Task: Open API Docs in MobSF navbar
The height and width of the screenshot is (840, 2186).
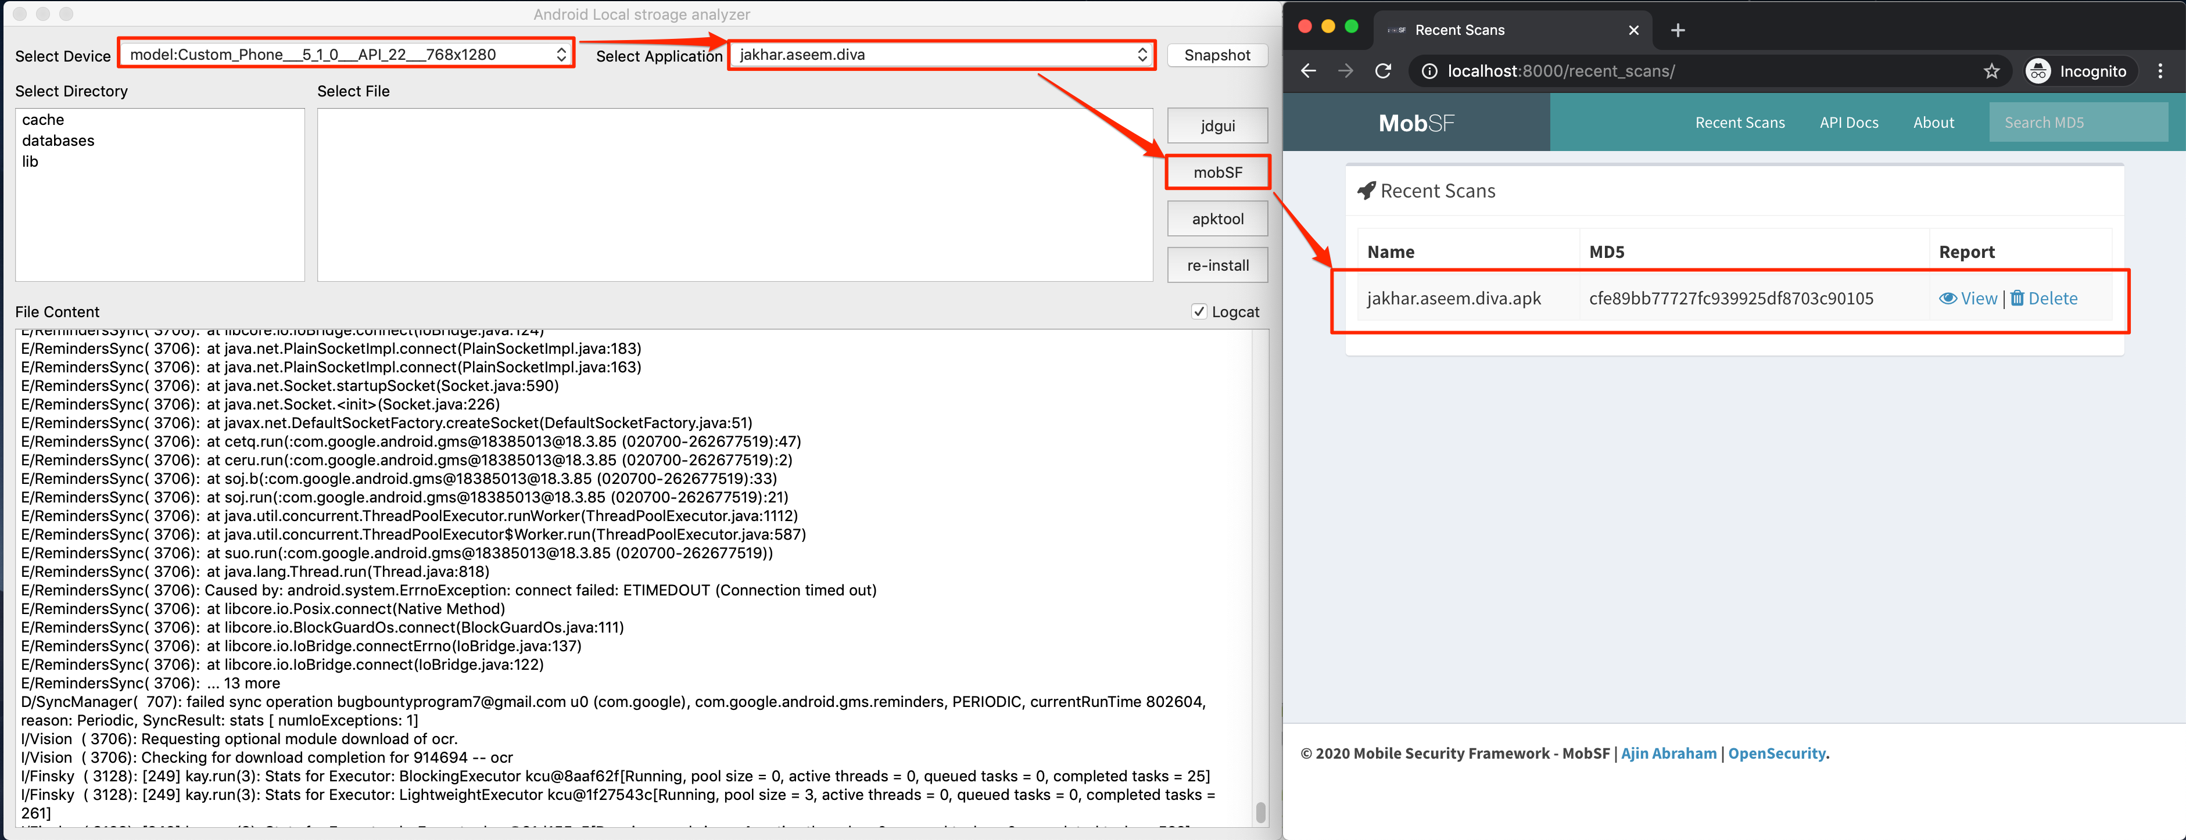Action: pos(1848,123)
